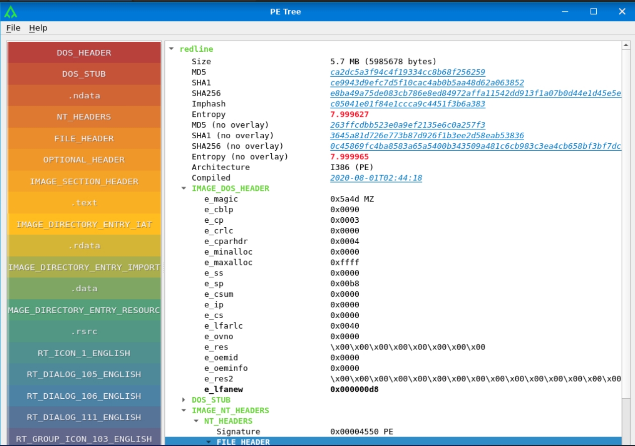The width and height of the screenshot is (635, 446).
Task: Select the DOS_HEADER red map block
Action: (x=84, y=53)
